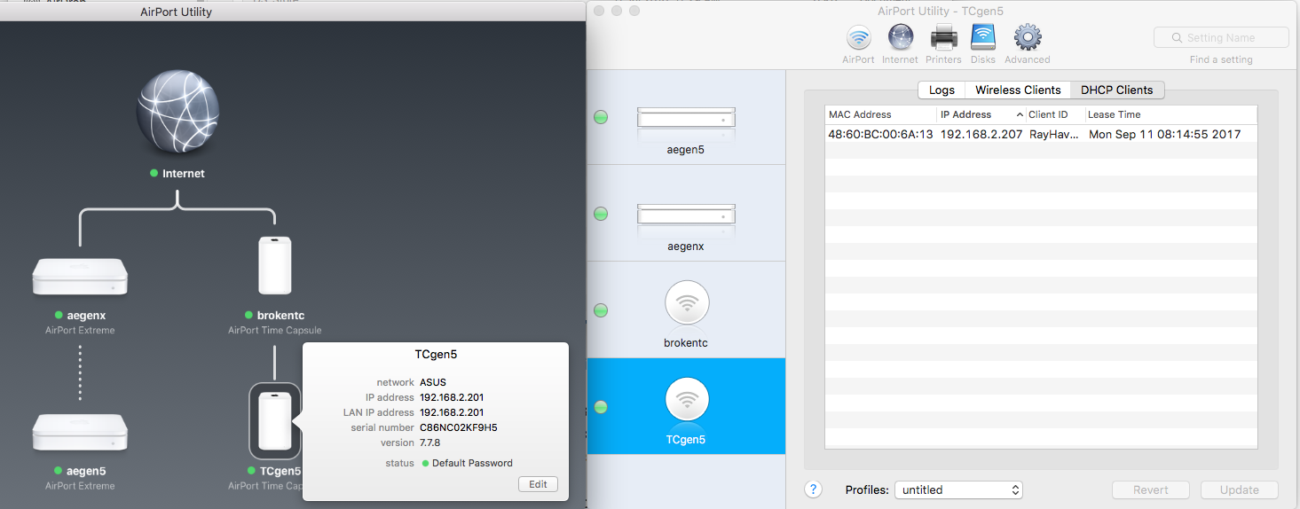Click Edit in the TCgen5 popover
1300x509 pixels.
point(538,484)
